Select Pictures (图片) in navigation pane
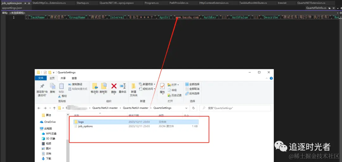Viewport: 342px width, 162px height. (x=47, y=148)
